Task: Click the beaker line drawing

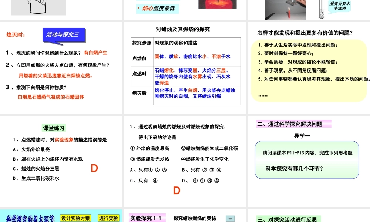Action: click(38, 7)
